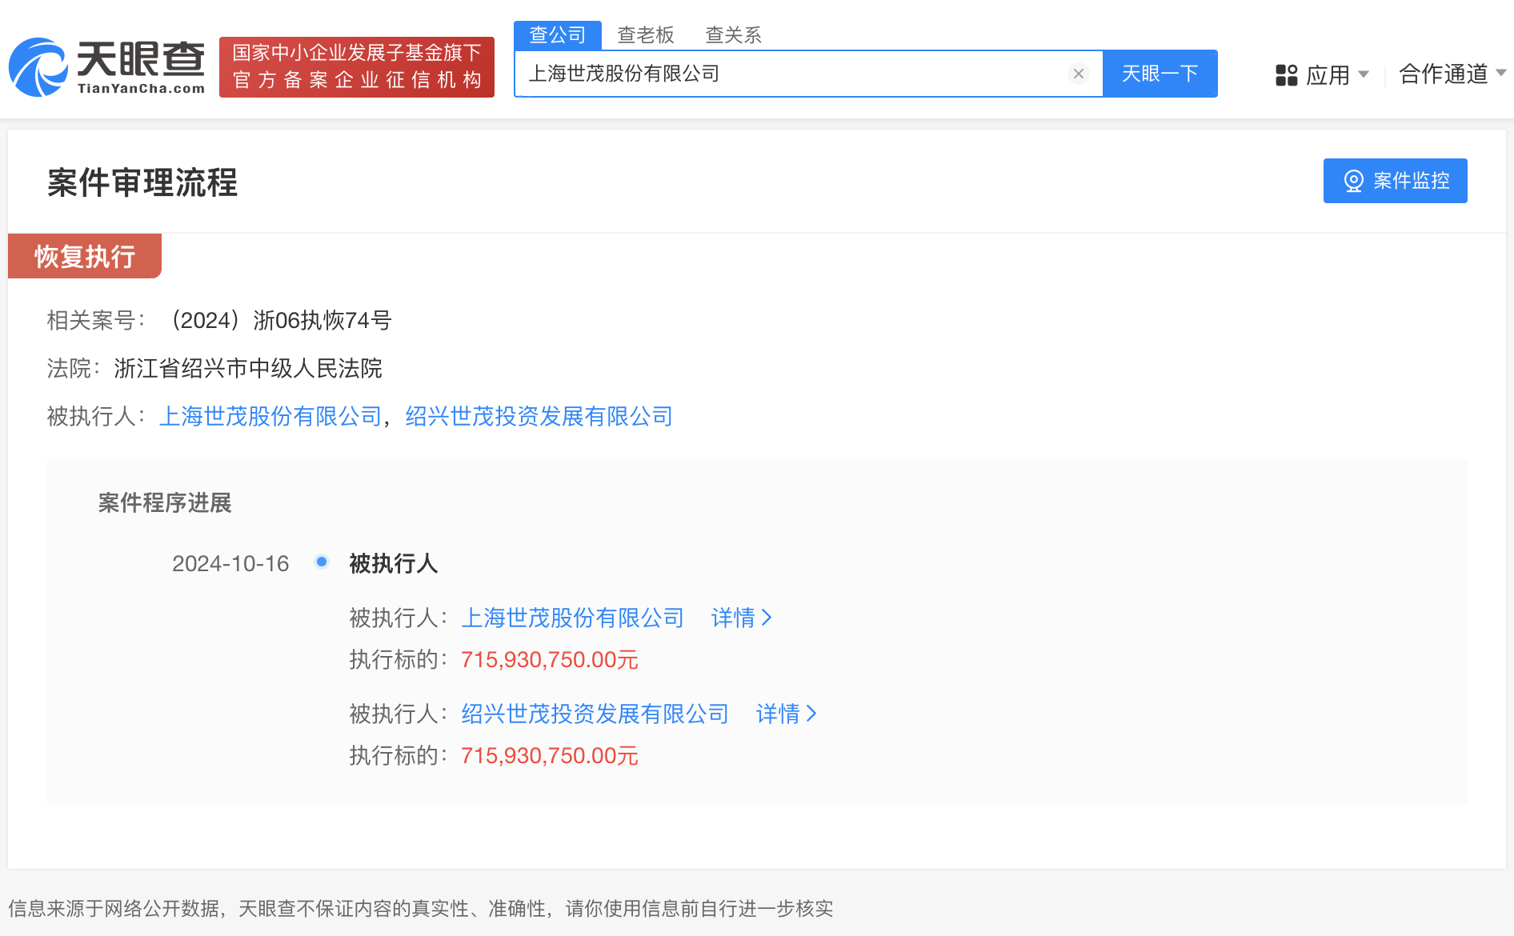1514x936 pixels.
Task: Click the 案件程序进展 section title
Action: [165, 502]
